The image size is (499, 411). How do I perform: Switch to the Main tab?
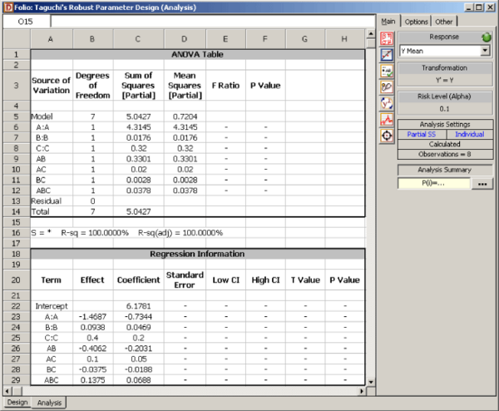[x=388, y=22]
